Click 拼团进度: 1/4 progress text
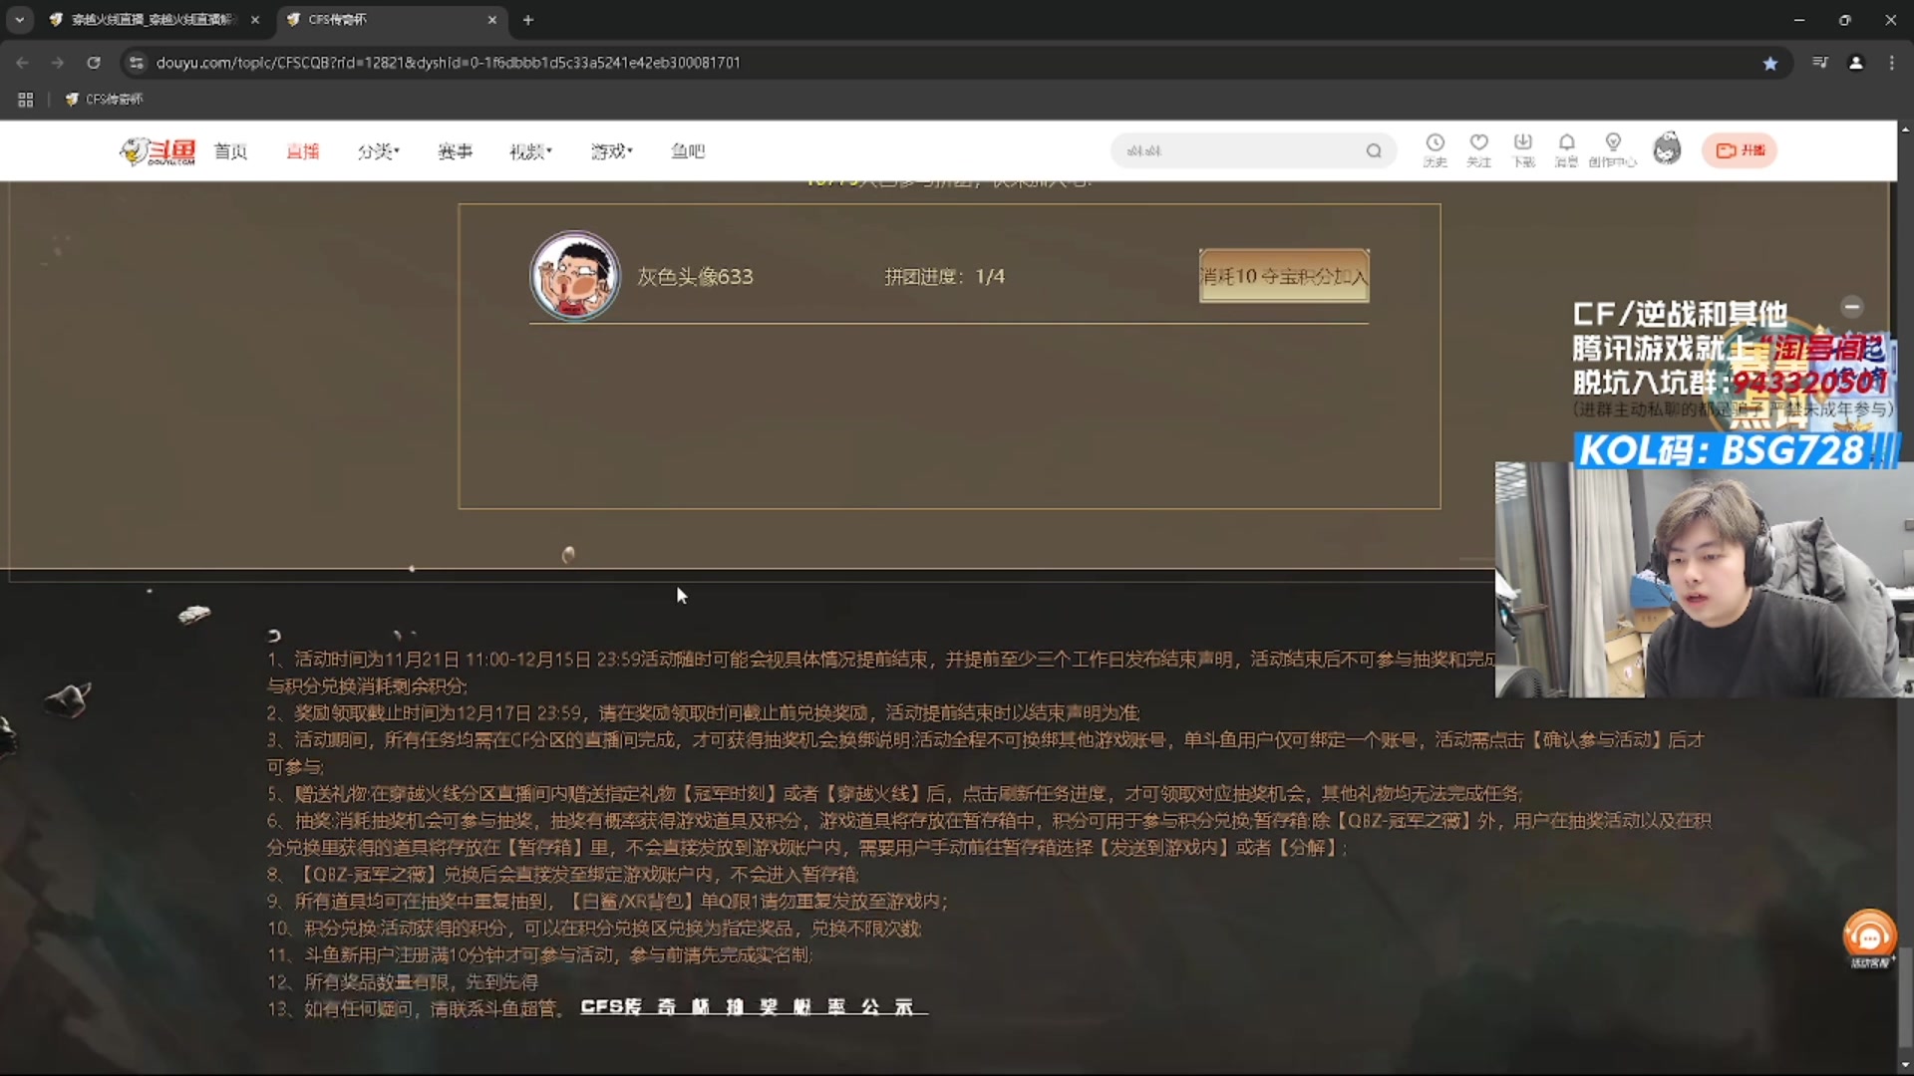Viewport: 1914px width, 1076px height. click(x=944, y=277)
